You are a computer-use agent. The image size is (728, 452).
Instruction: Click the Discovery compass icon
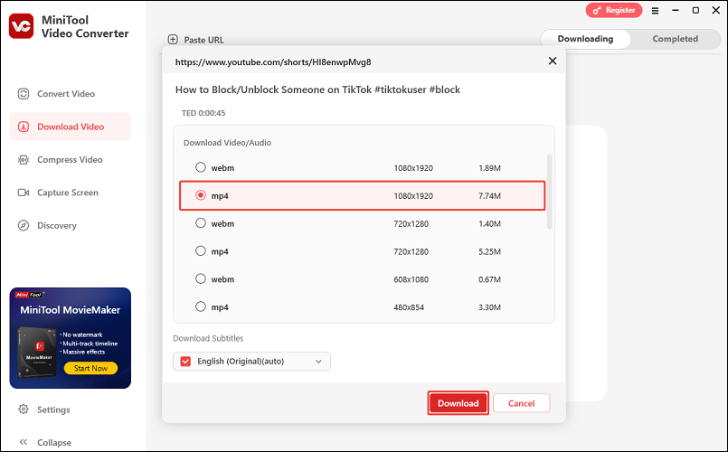(24, 225)
